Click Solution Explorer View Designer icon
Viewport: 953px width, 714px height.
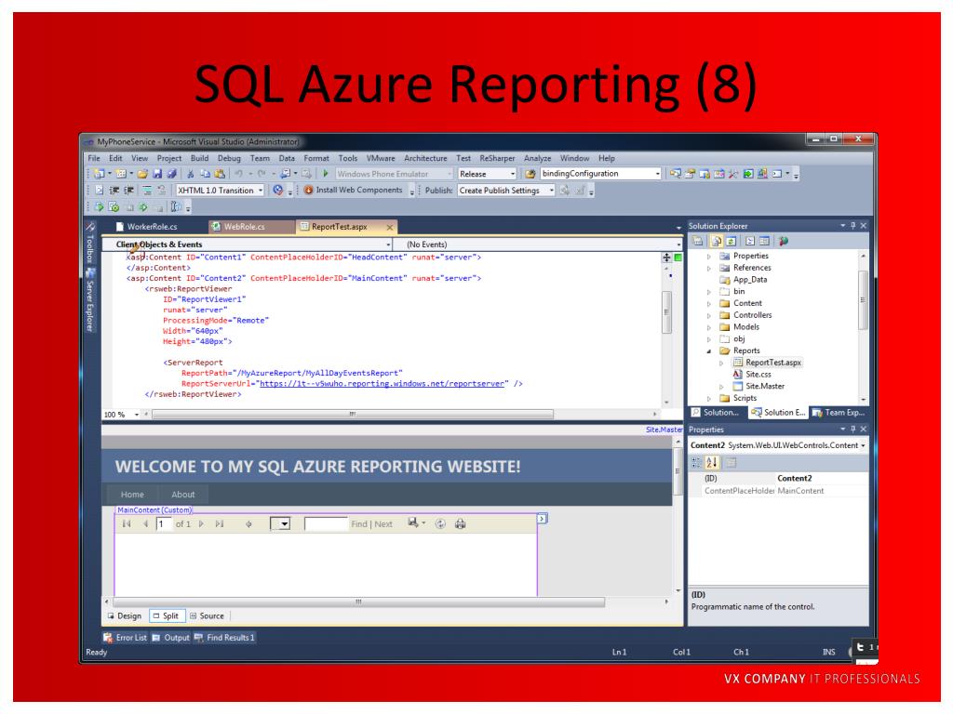765,241
